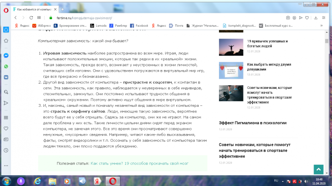Screen dimensions: 332x186
Task: Open the AliExpress bookmark
Action: tap(41, 26)
